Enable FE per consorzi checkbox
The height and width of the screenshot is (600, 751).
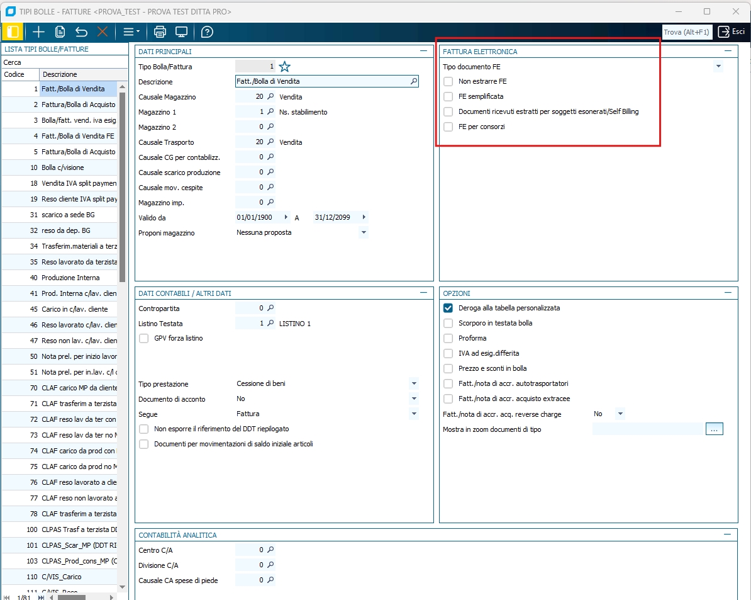[448, 127]
